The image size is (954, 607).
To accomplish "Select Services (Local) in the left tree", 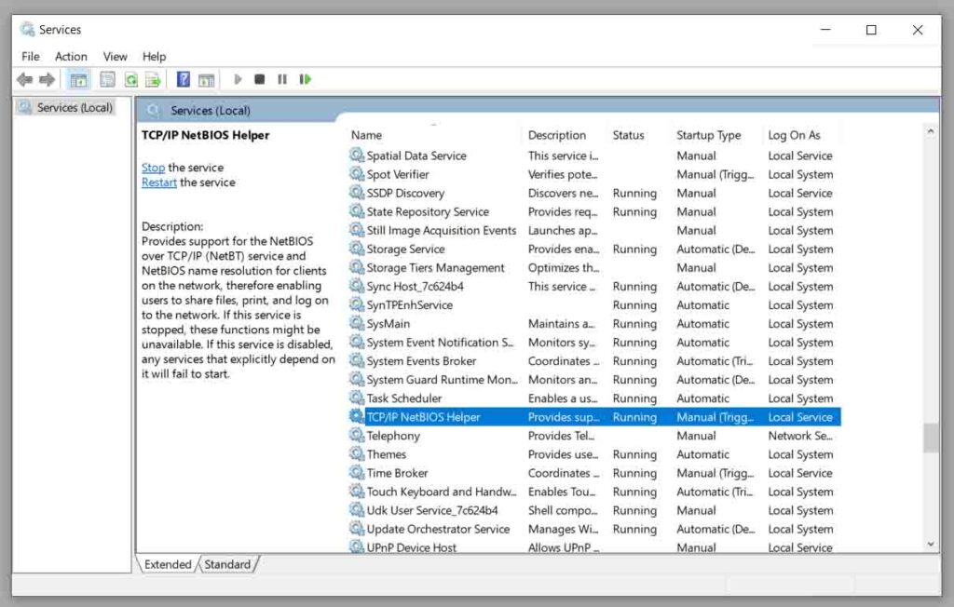I will 69,107.
